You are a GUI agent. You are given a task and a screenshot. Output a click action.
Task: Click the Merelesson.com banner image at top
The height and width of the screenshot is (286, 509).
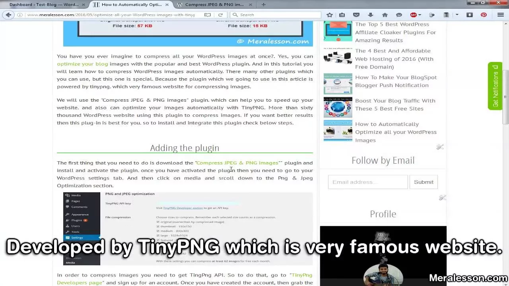coord(188,34)
